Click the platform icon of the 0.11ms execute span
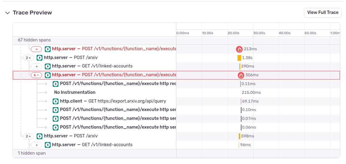 coord(55,84)
